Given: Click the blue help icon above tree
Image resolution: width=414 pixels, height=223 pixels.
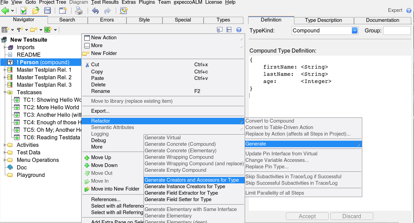Looking at the screenshot, I should point(239,30).
